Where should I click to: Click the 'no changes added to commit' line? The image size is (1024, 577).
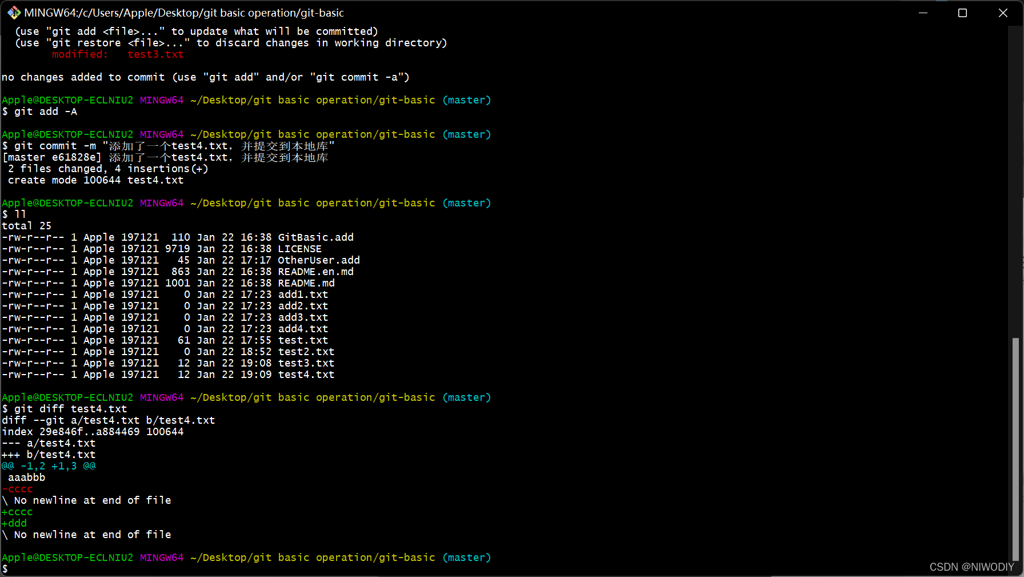(x=206, y=77)
